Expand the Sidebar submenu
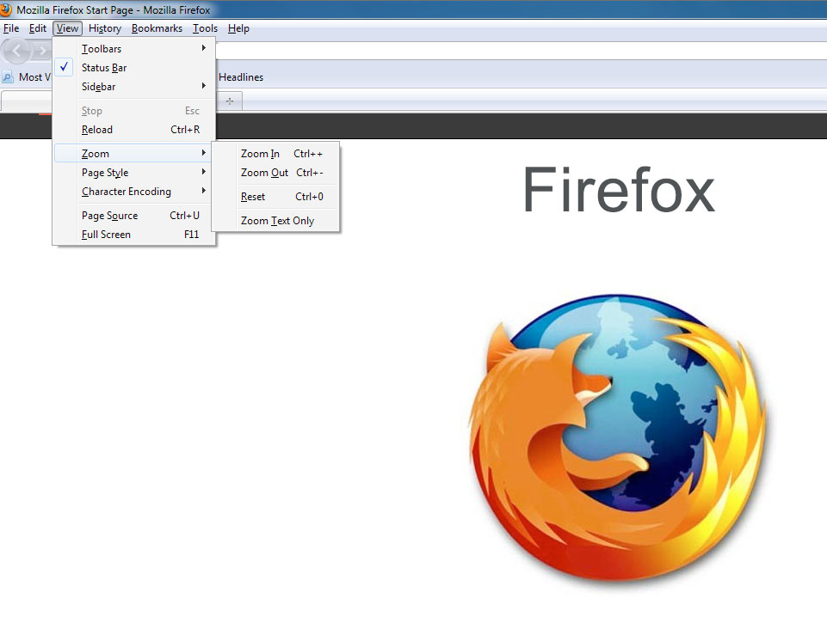The width and height of the screenshot is (827, 635). click(x=134, y=86)
